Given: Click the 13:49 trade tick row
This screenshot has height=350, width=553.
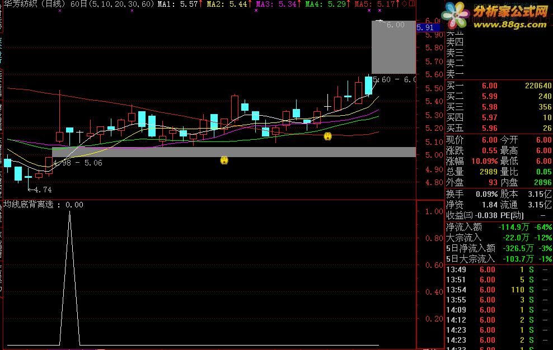Looking at the screenshot, I should tap(498, 269).
